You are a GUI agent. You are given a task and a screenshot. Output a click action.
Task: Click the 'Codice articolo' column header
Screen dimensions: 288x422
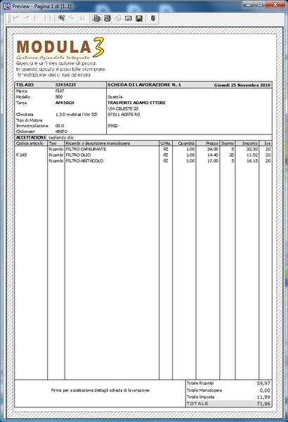click(30, 143)
